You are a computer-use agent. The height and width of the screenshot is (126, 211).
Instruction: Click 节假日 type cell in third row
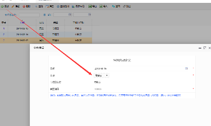[55, 40]
